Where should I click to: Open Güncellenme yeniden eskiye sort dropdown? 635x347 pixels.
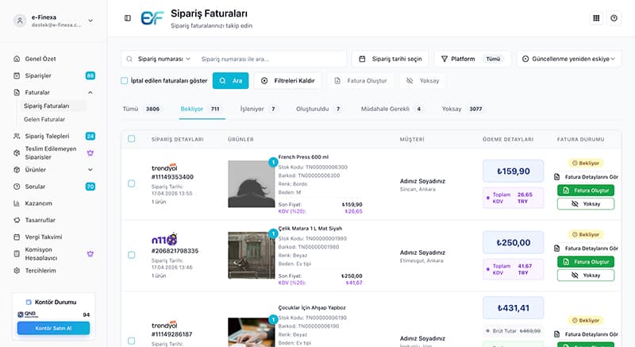(x=569, y=59)
